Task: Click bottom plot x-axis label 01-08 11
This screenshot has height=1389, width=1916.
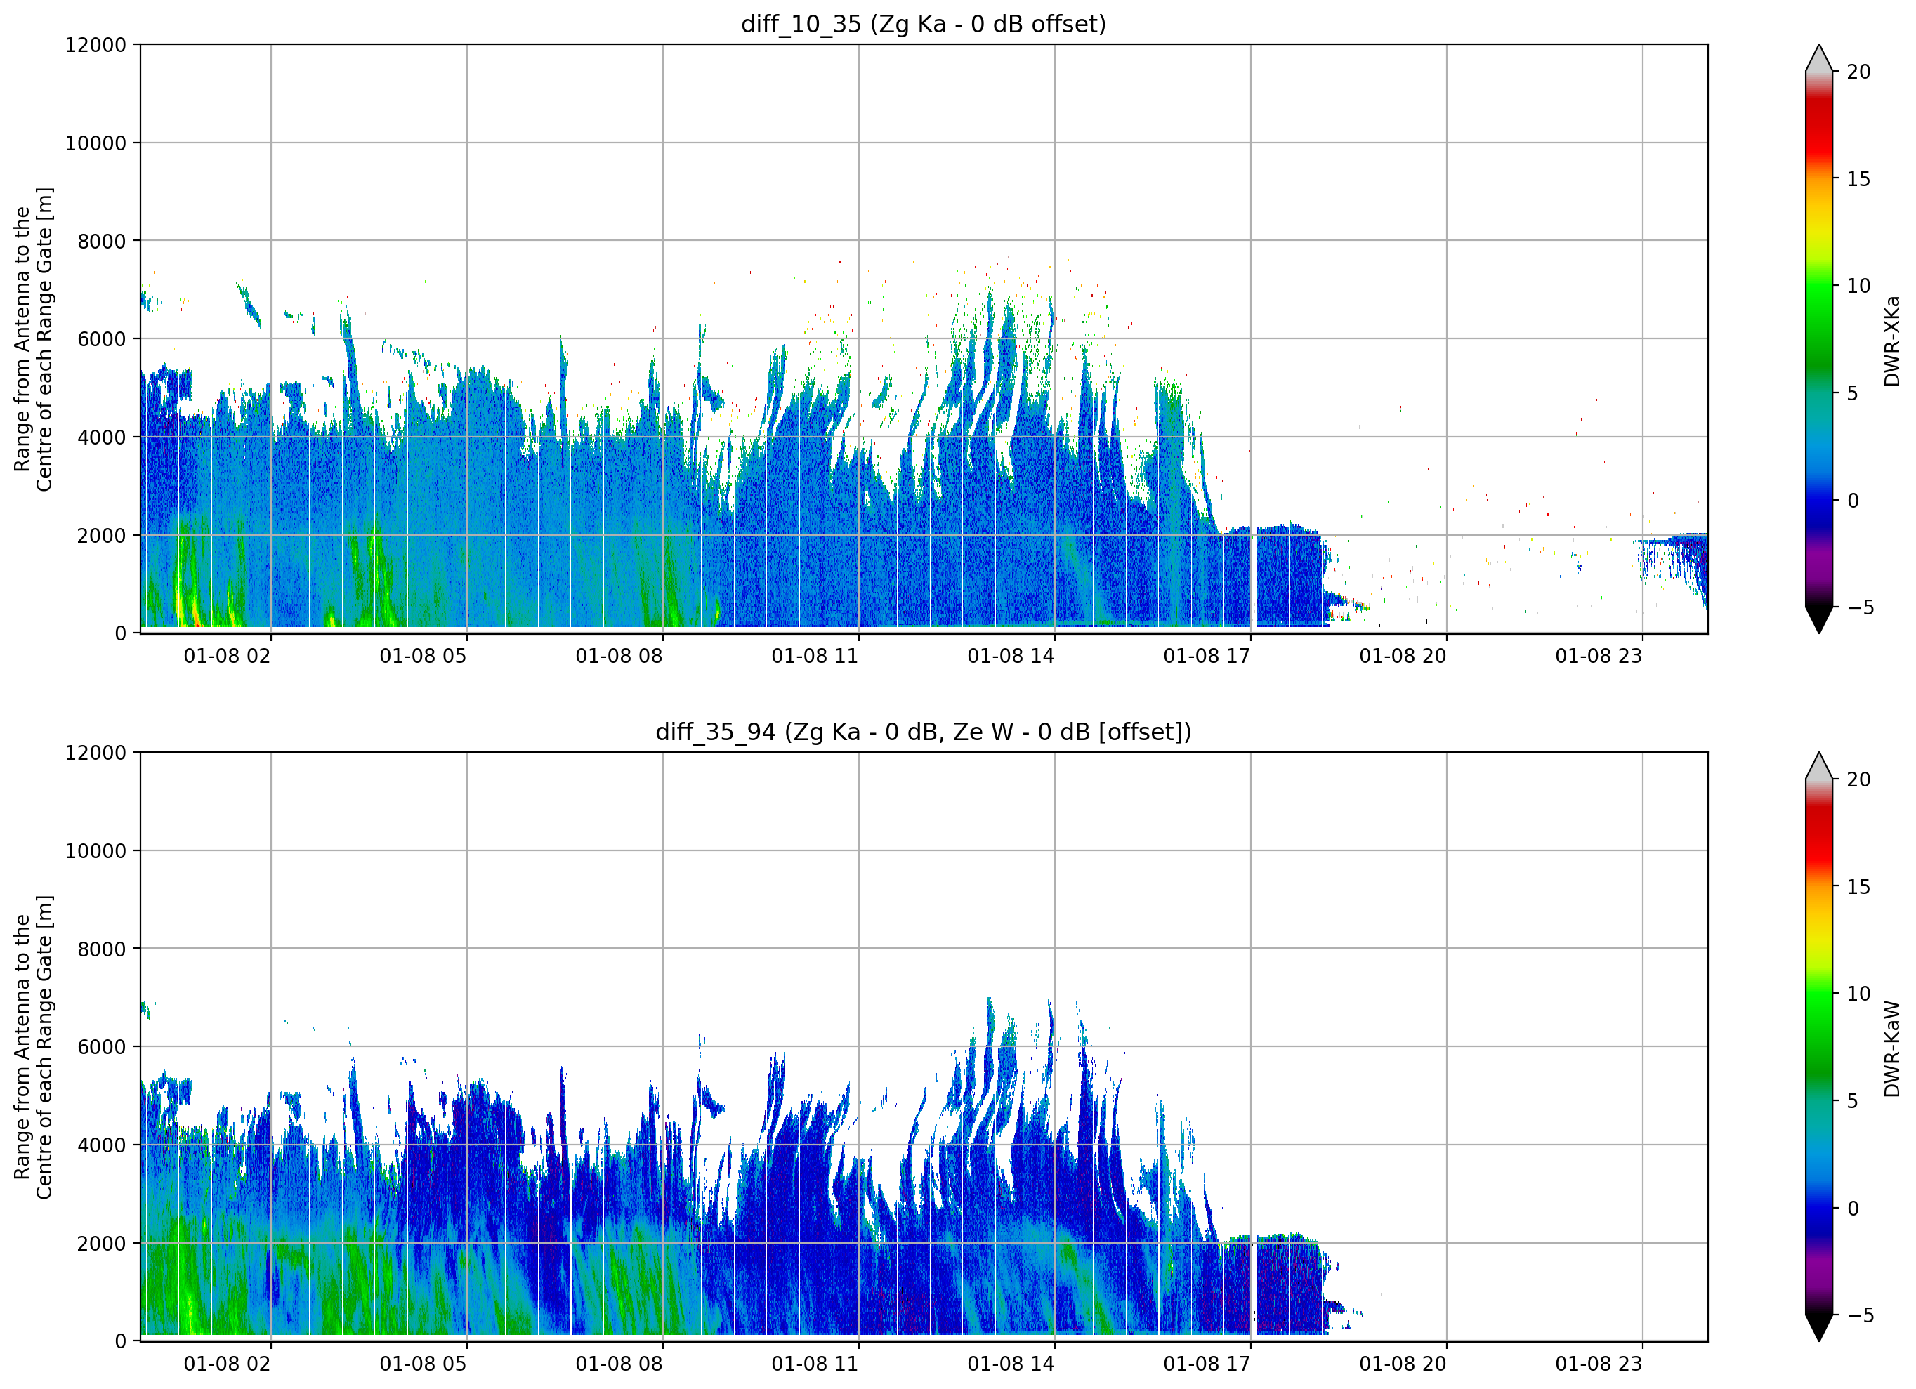Action: (x=815, y=1364)
